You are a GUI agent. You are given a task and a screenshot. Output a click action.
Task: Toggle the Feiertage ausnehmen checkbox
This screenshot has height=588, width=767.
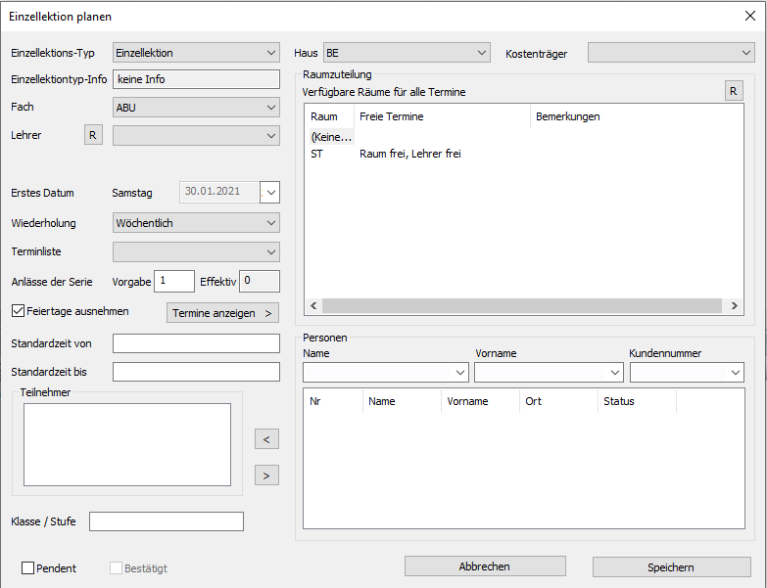pyautogui.click(x=19, y=312)
